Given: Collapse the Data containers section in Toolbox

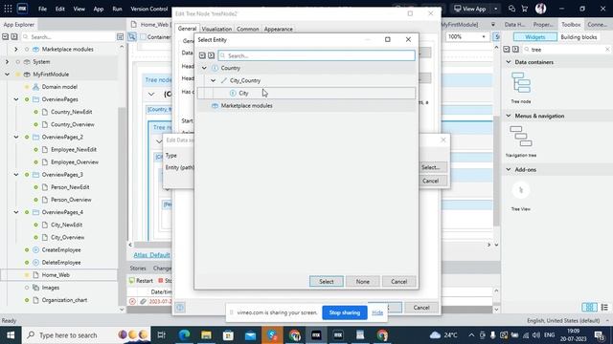Looking at the screenshot, I should [509, 62].
